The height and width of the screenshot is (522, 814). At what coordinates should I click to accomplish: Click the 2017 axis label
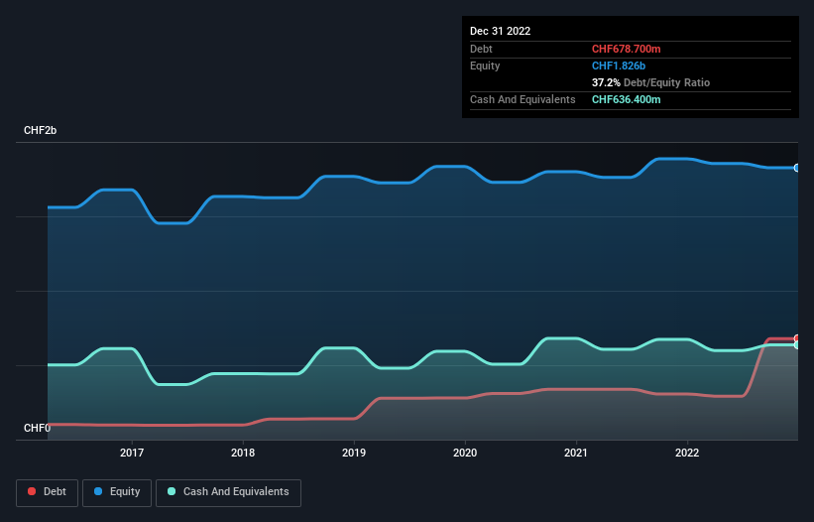tap(132, 453)
